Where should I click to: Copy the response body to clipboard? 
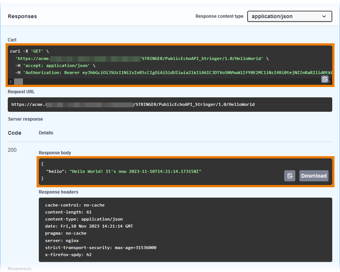click(290, 176)
